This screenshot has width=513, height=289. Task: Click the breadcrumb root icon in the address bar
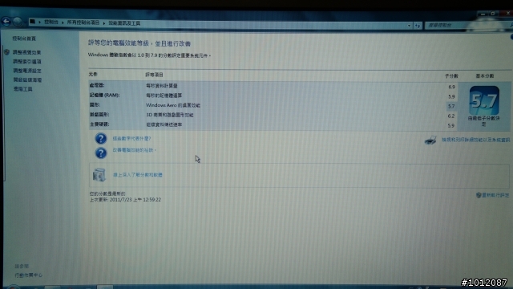(x=32, y=22)
